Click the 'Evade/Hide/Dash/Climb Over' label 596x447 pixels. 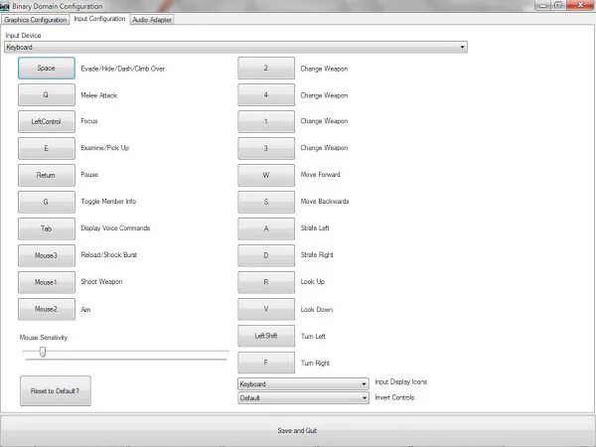click(123, 69)
